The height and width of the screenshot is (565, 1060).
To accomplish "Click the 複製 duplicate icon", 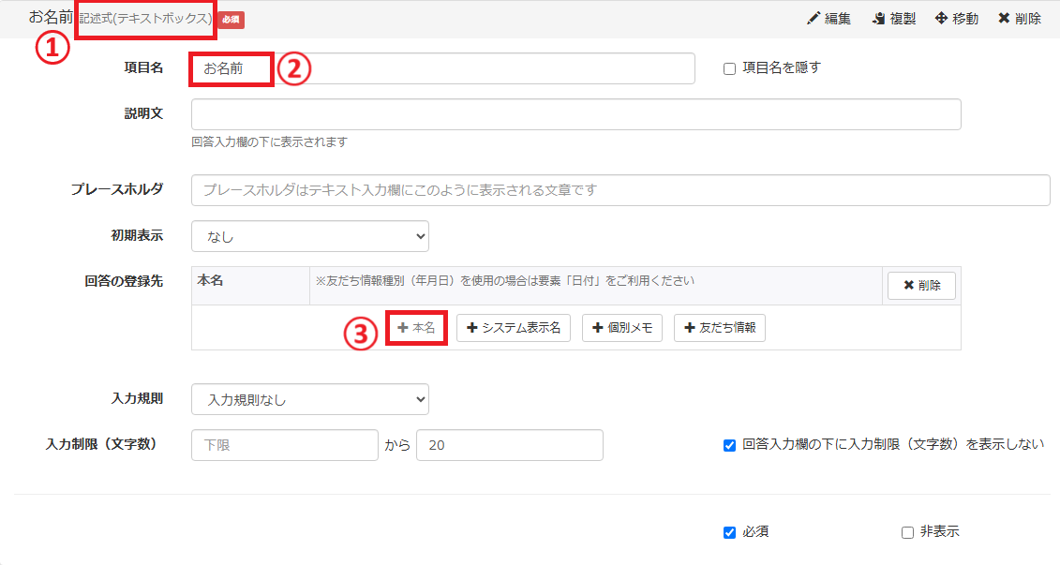I will point(878,19).
